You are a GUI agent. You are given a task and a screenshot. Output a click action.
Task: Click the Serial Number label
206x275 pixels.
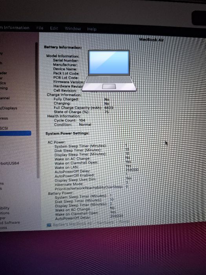pyautogui.click(x=66, y=60)
